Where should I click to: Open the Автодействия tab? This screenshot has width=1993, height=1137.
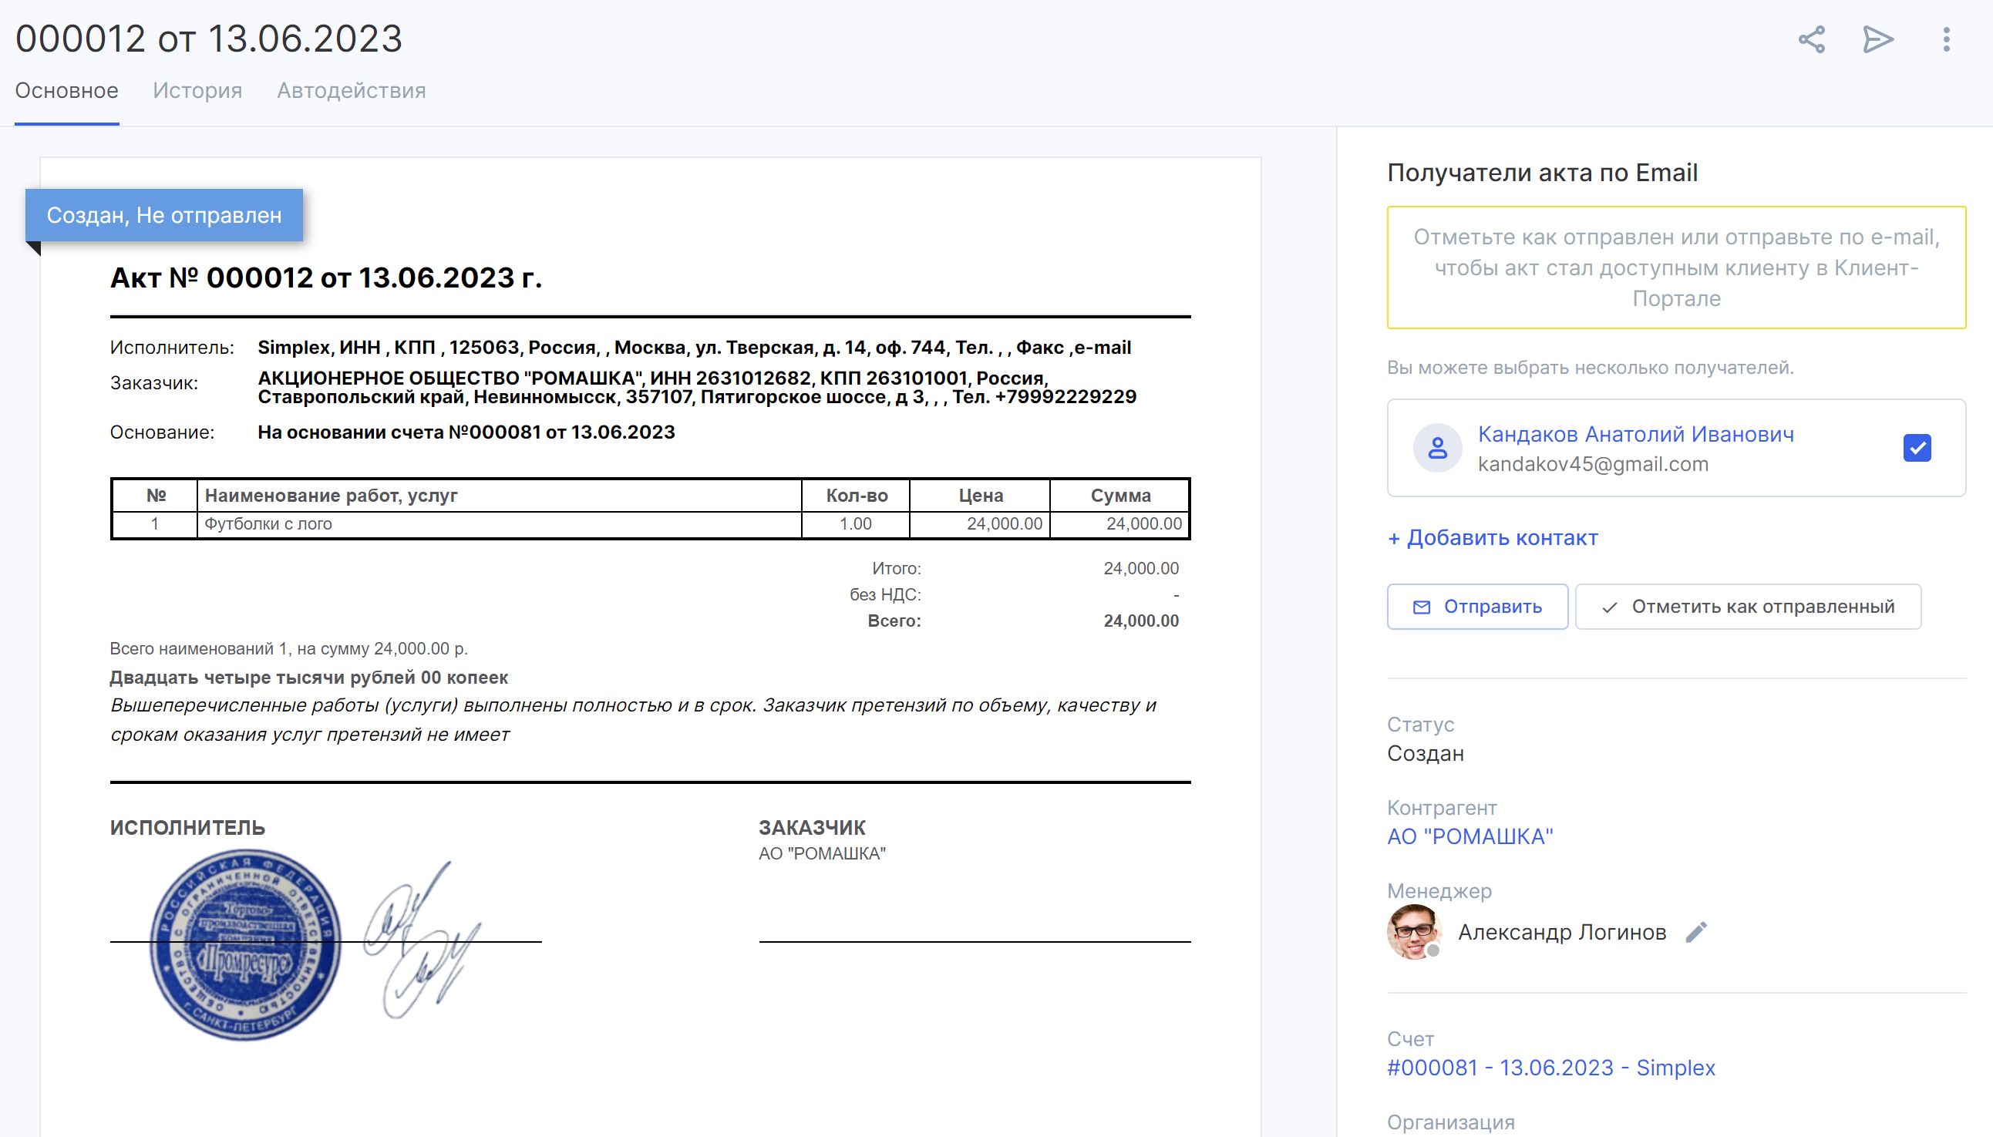click(x=352, y=91)
